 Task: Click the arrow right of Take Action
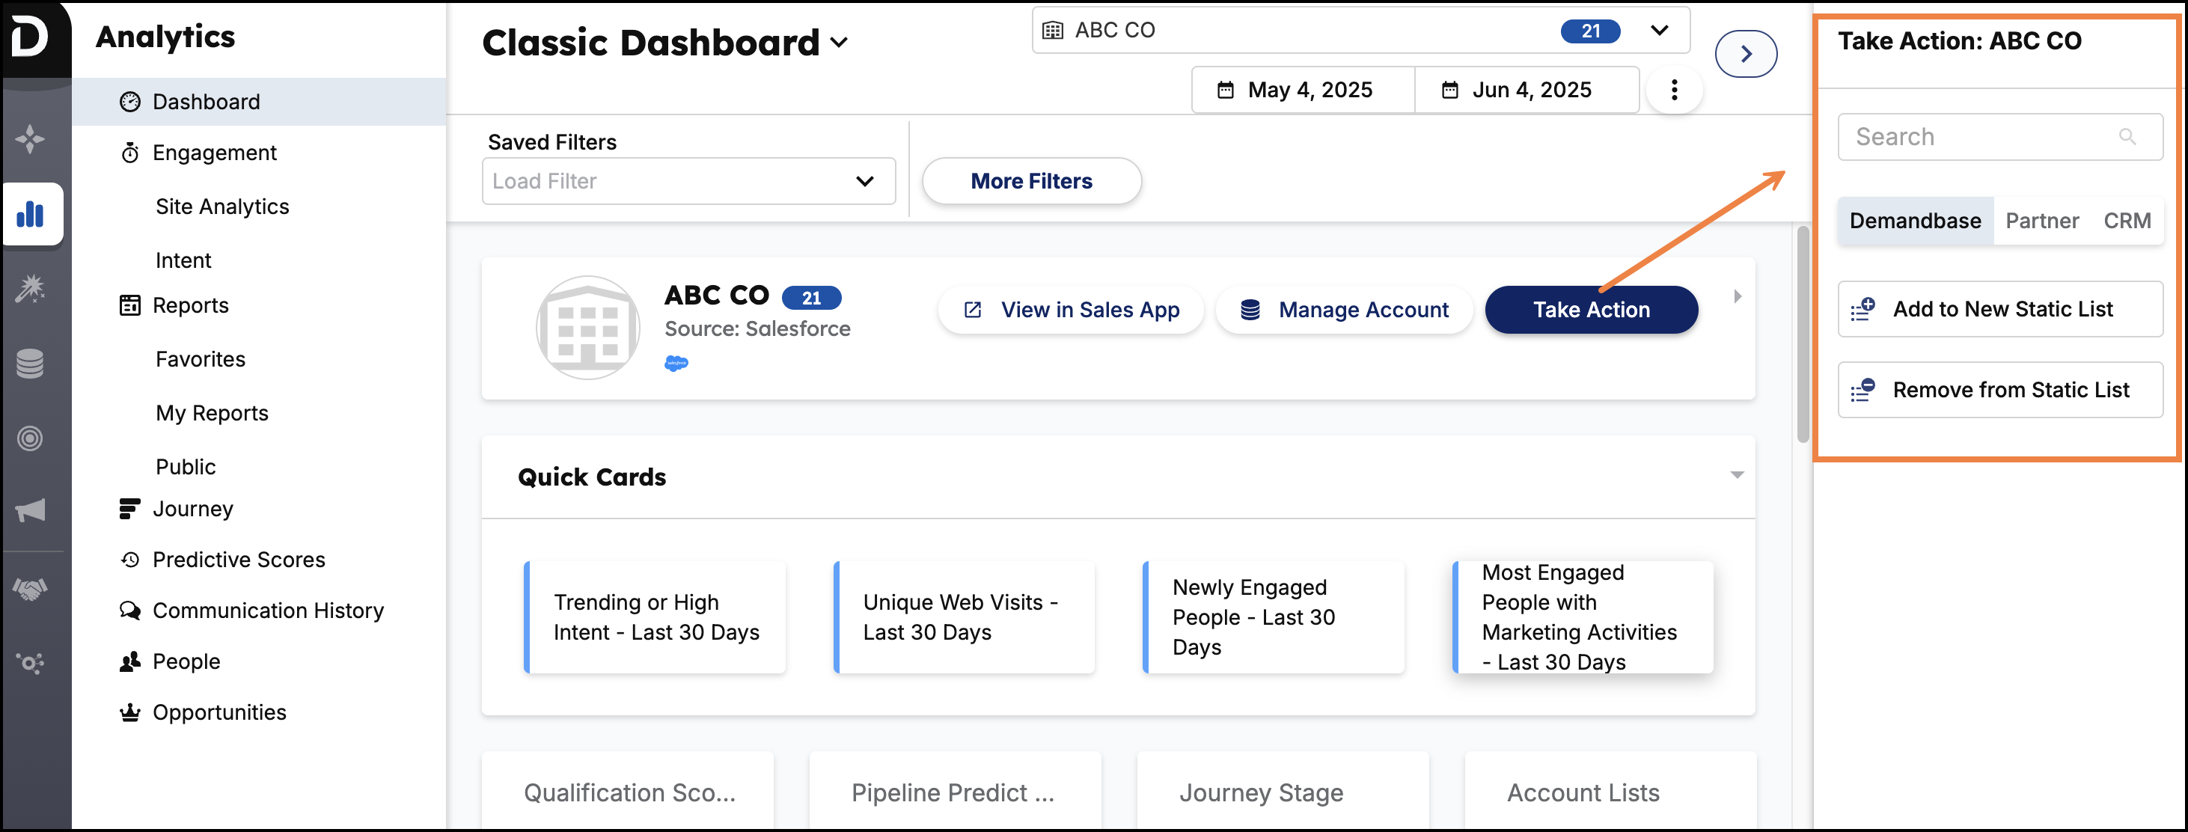point(1737,296)
